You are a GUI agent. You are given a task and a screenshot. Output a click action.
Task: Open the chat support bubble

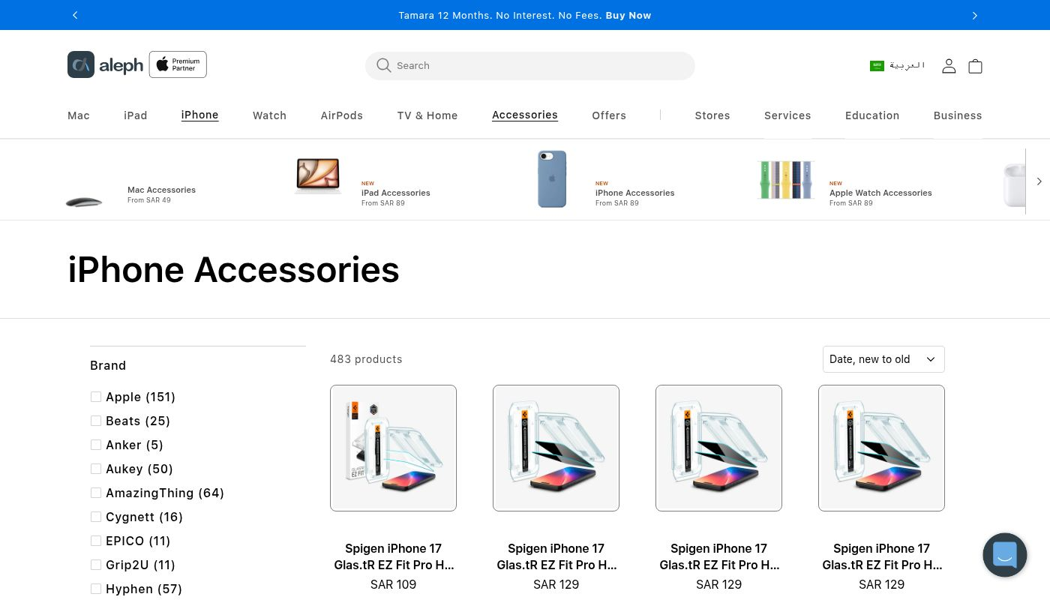[1004, 555]
